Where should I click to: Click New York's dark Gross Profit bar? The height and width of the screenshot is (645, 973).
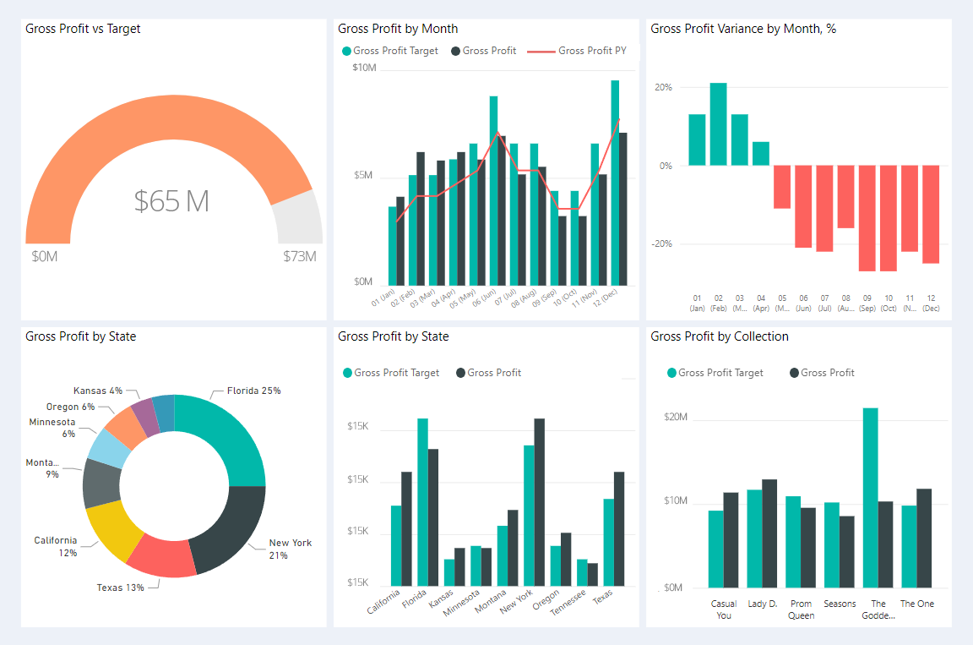(x=540, y=502)
